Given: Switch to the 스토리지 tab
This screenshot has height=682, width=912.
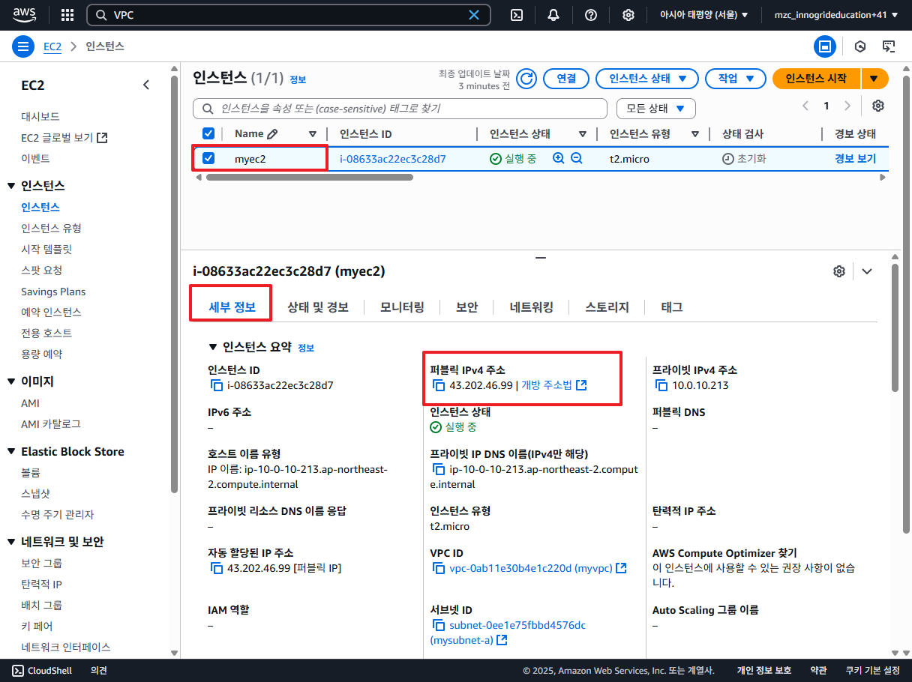Looking at the screenshot, I should coord(607,307).
